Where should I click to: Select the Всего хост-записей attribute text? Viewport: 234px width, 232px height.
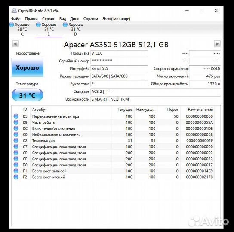49,171
